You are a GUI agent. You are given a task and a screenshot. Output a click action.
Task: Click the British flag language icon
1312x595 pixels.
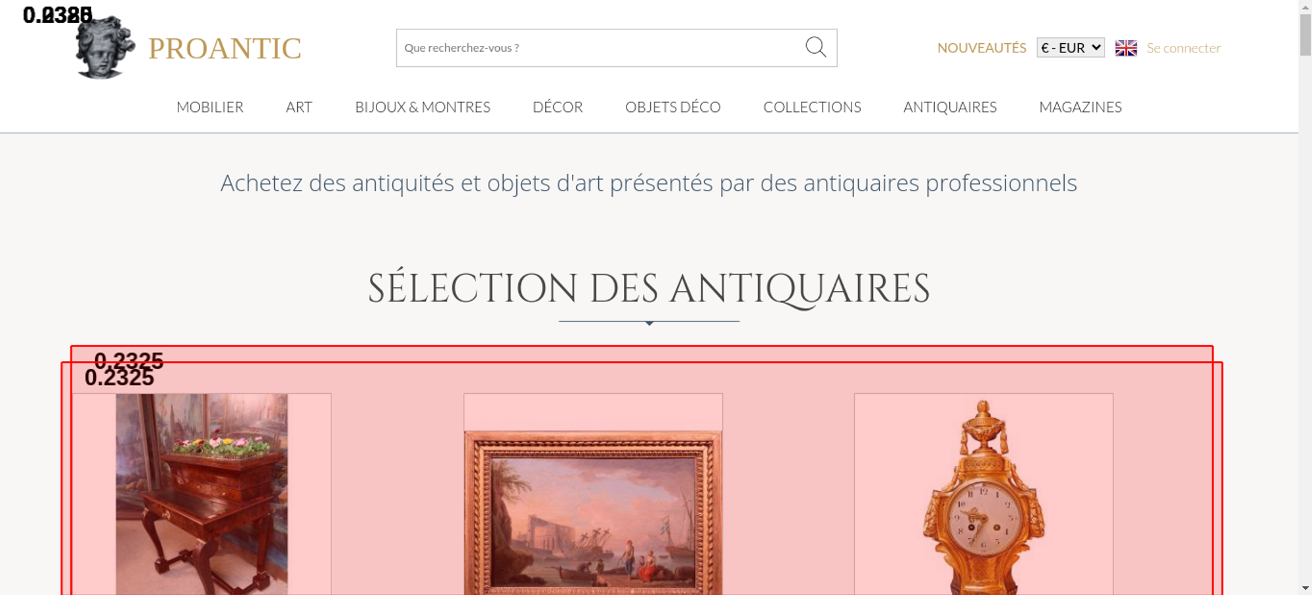1126,48
